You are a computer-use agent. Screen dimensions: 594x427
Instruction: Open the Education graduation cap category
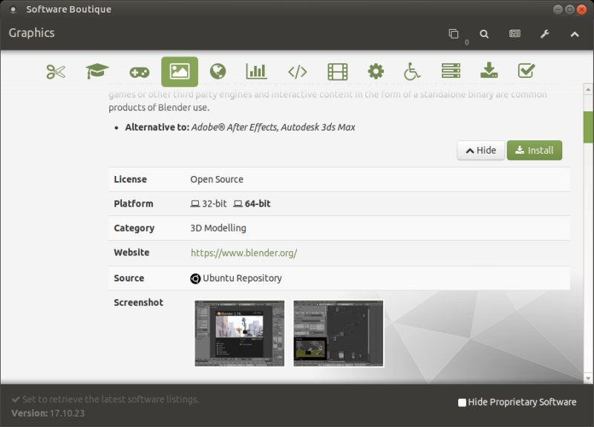click(x=97, y=71)
